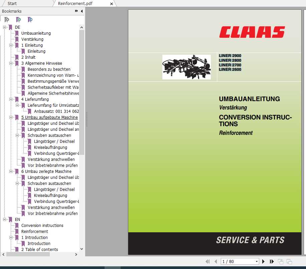Close the Reinforcement.pdf tab
Image resolution: width=306 pixels, height=269 pixels.
(112, 4)
